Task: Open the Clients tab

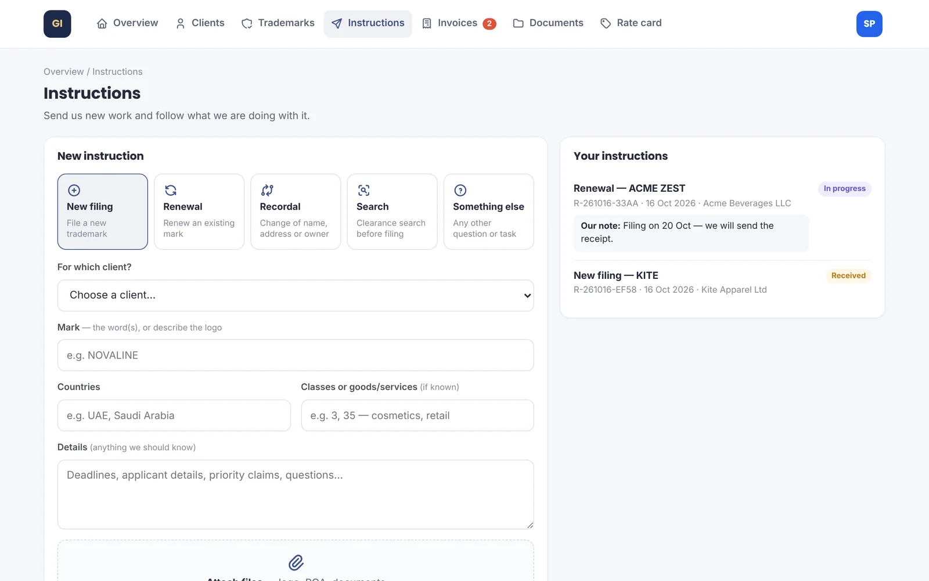Action: tap(200, 24)
